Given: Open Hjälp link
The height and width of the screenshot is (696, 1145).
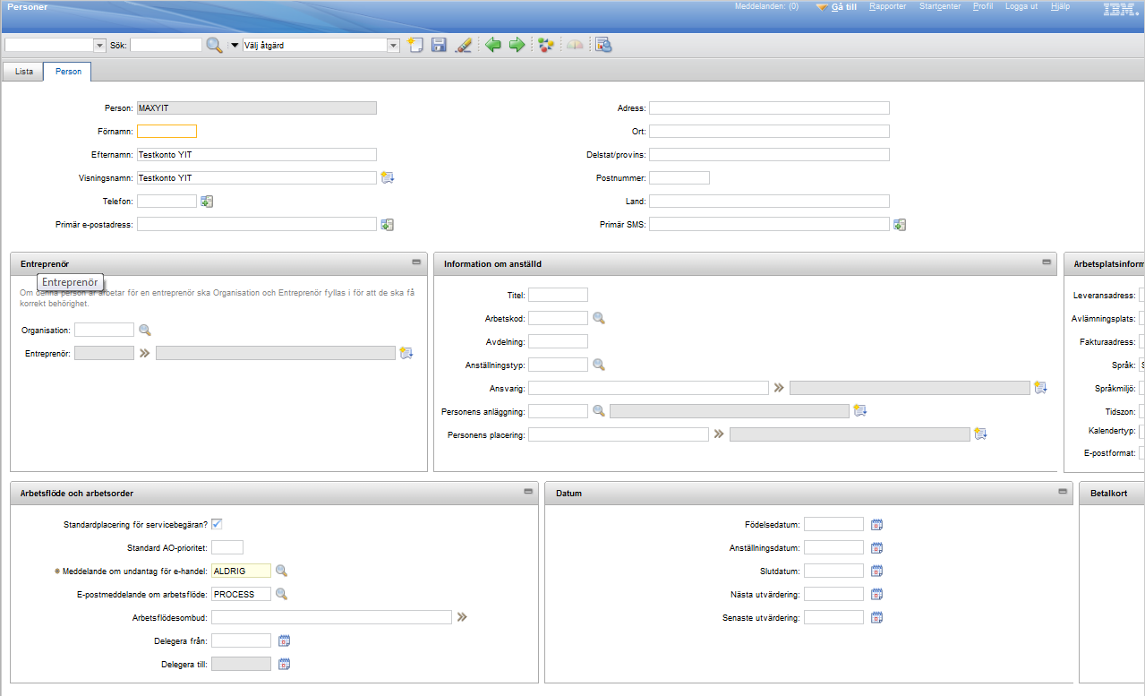Looking at the screenshot, I should (1060, 6).
